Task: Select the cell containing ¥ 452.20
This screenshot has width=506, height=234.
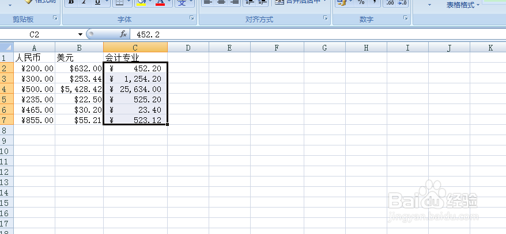Action: tap(135, 68)
